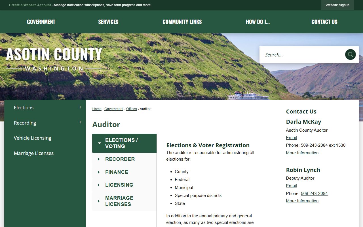Image resolution: width=363 pixels, height=227 pixels.
Task: Open the How Do I... menu
Action: (258, 22)
